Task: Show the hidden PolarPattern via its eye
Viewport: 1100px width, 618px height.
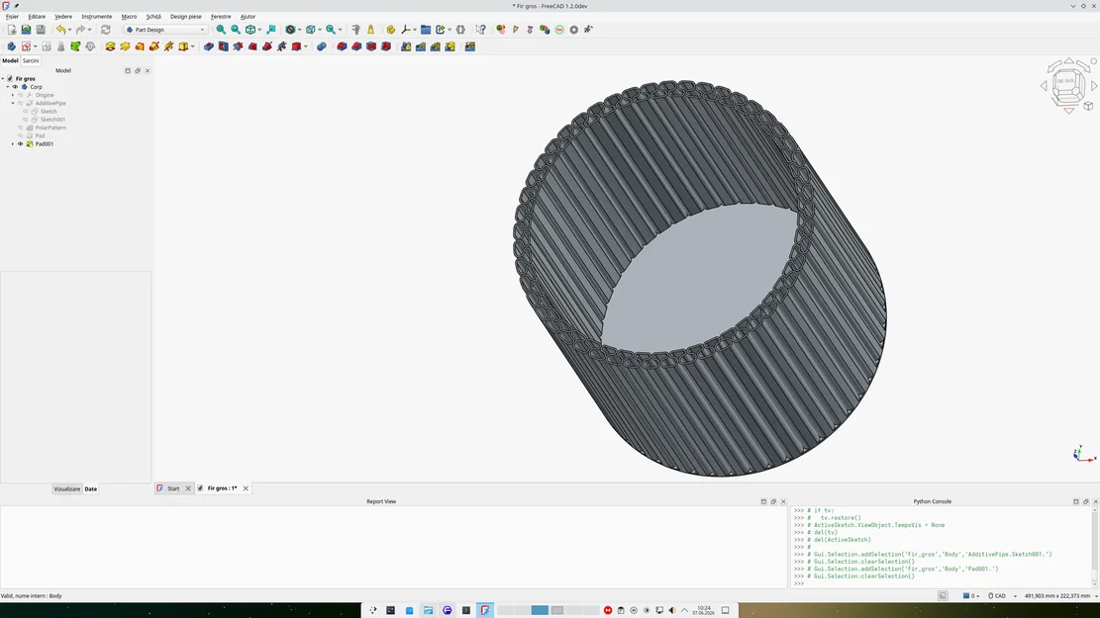Action: pyautogui.click(x=21, y=128)
